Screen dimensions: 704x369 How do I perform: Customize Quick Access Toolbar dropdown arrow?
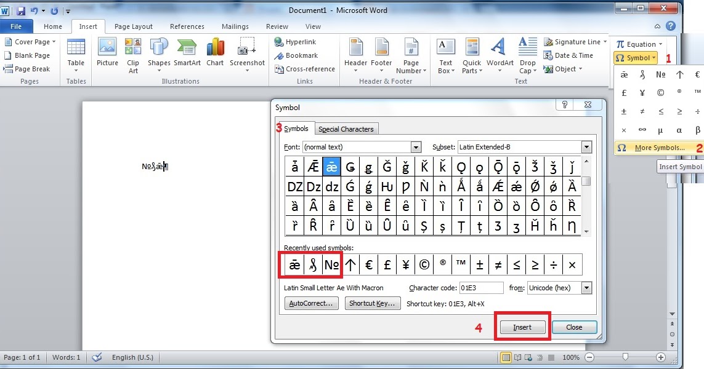tap(68, 10)
